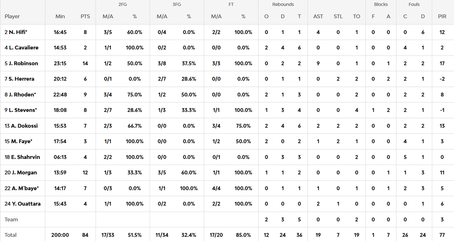Click the TO column header
Screen dimensions: 454x241
click(357, 16)
